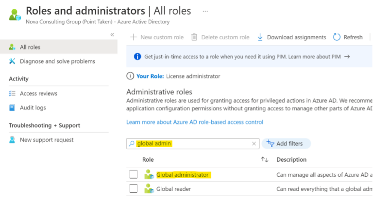Screen dimensions: 373x198
Task: Click the plus icon for New custom role
Action: (134, 37)
